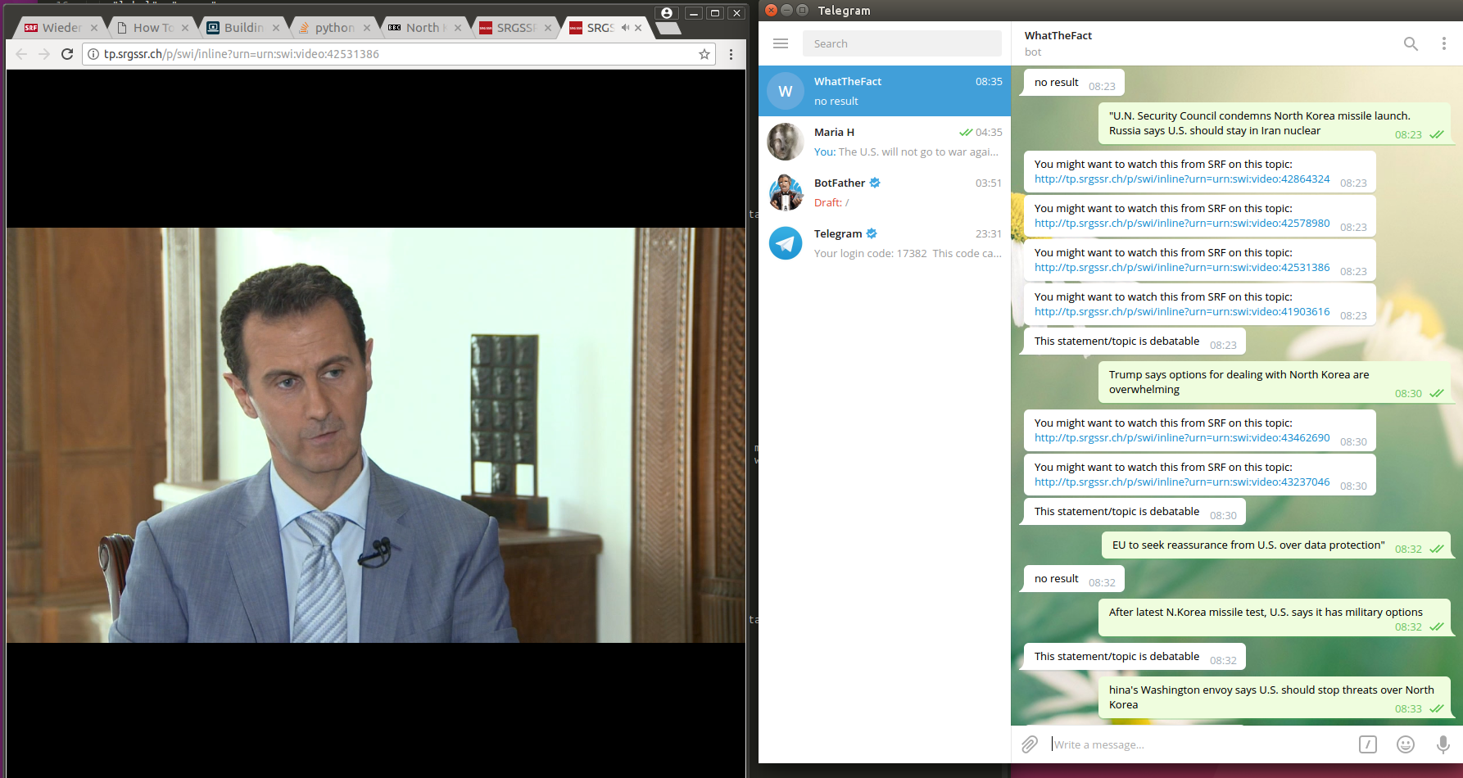
Task: Click the 'no result' message at 08:32
Action: tap(1074, 579)
